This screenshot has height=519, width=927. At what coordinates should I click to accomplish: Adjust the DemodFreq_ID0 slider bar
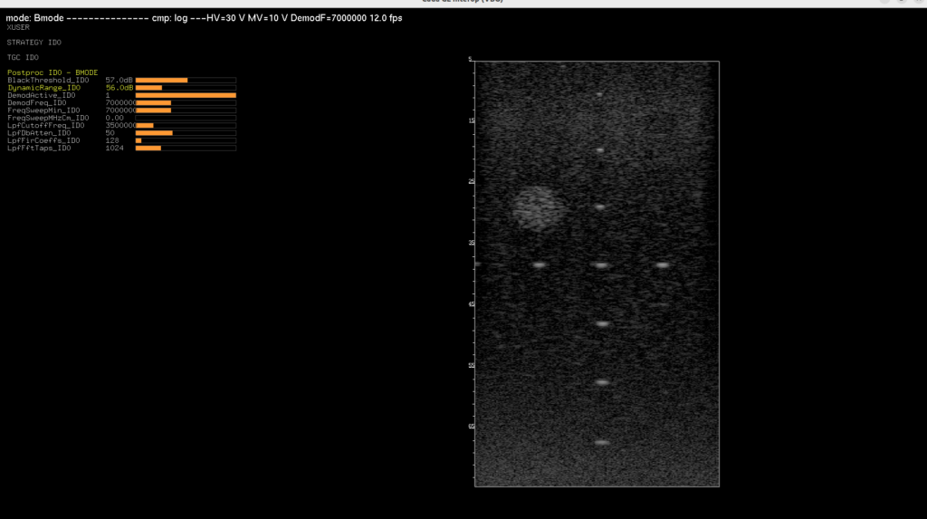(186, 103)
